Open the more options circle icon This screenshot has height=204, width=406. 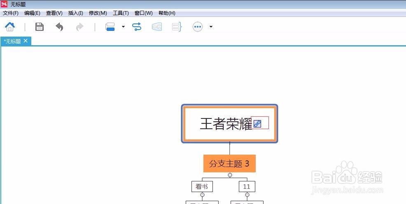click(198, 27)
